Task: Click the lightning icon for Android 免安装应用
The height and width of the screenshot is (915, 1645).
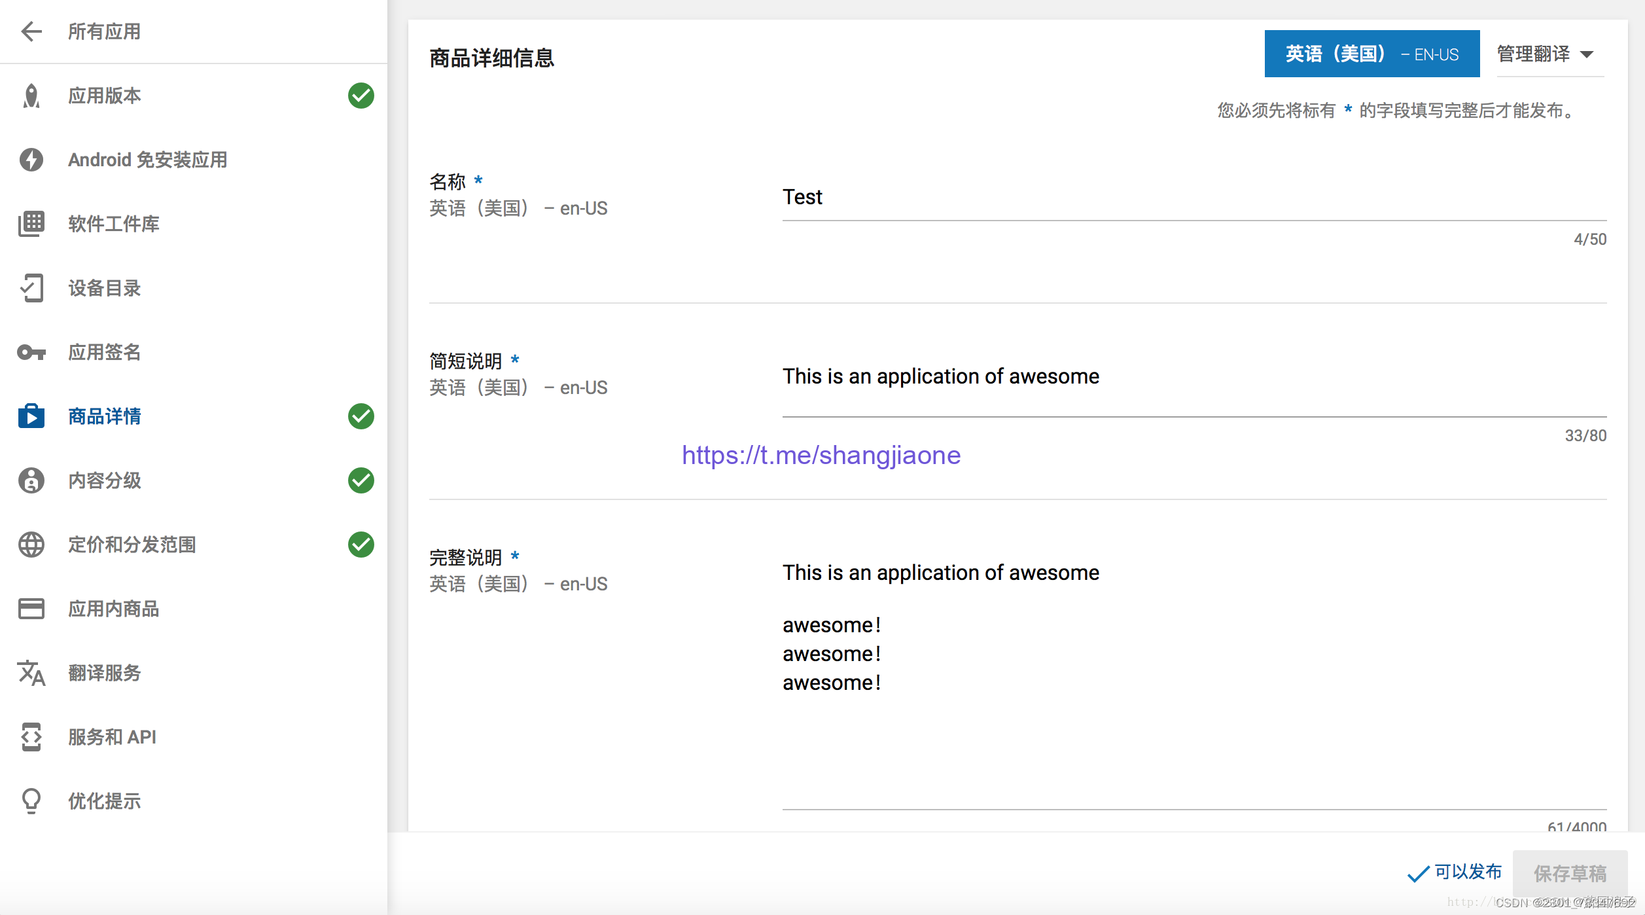Action: point(31,160)
